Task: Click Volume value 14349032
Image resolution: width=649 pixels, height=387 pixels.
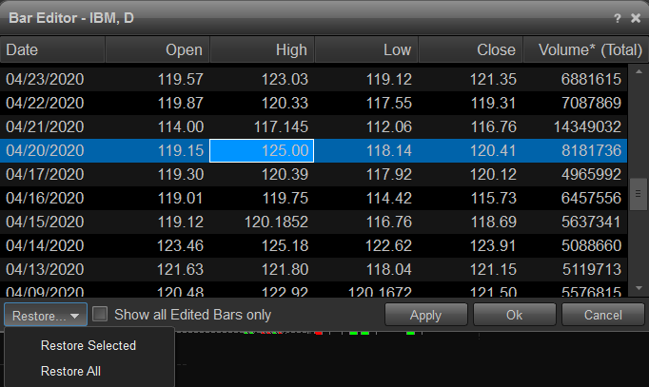Action: pyautogui.click(x=588, y=126)
